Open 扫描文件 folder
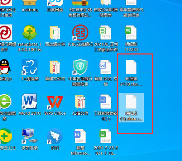This screenshot has height=161, width=182. coord(80,102)
